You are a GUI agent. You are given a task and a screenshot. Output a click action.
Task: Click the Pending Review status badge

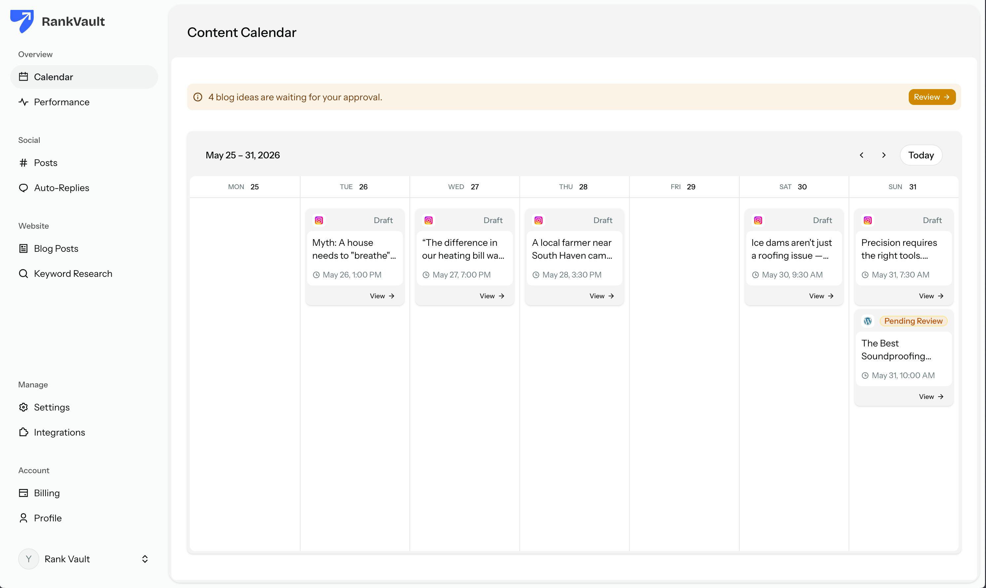point(913,321)
